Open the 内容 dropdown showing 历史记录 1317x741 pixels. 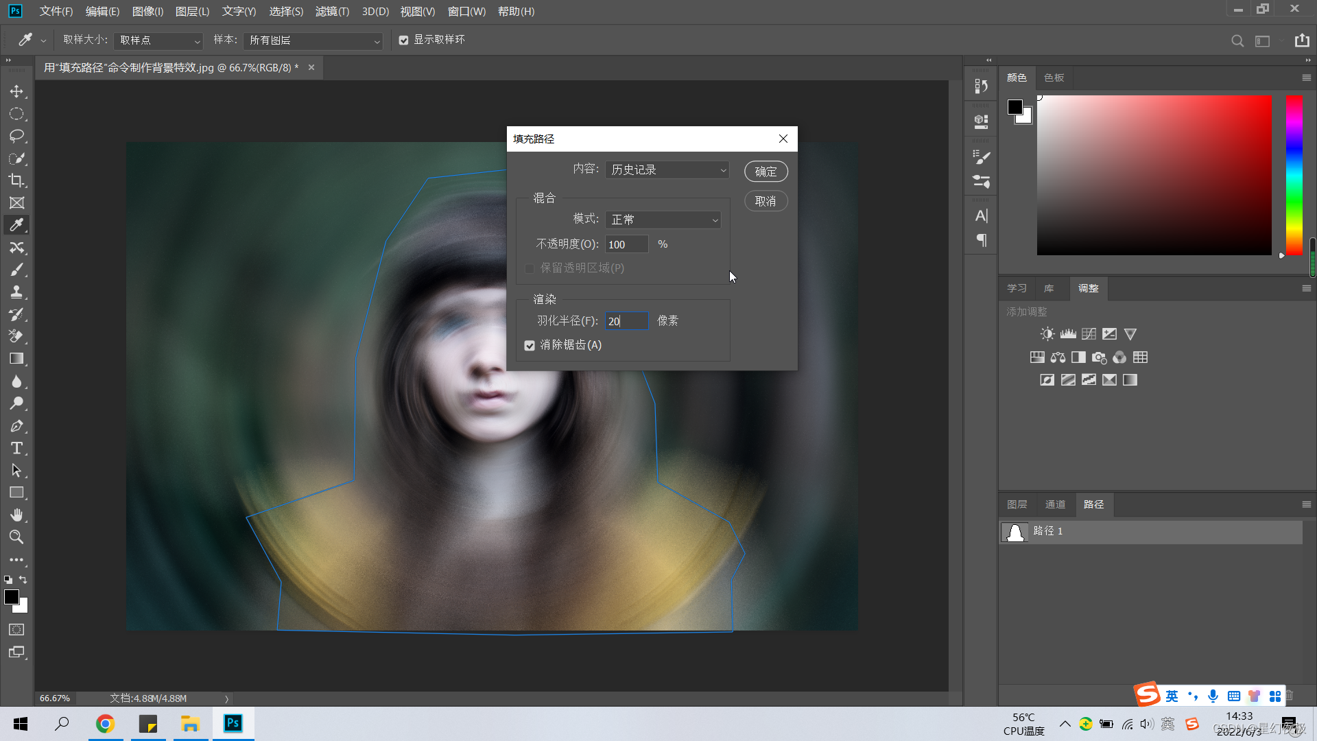pyautogui.click(x=667, y=169)
